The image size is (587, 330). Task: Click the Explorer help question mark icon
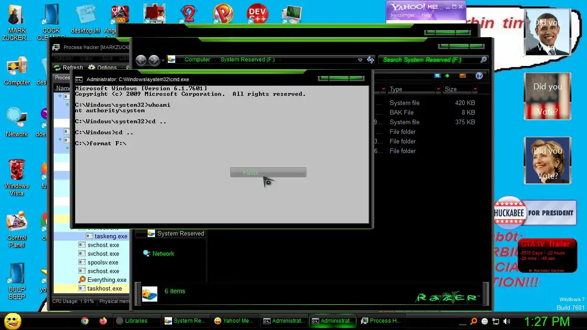(479, 76)
